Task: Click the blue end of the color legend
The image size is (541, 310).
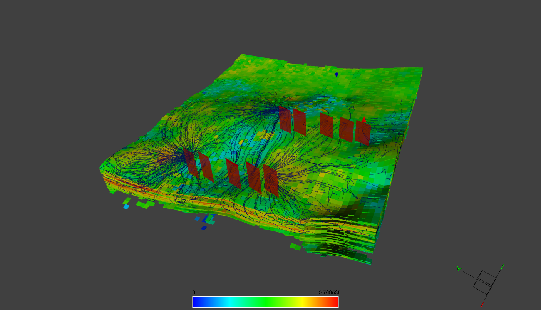Action: (197, 302)
